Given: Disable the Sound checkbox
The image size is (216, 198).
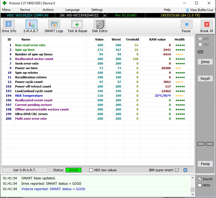Looking at the screenshot, I should 200,179.
